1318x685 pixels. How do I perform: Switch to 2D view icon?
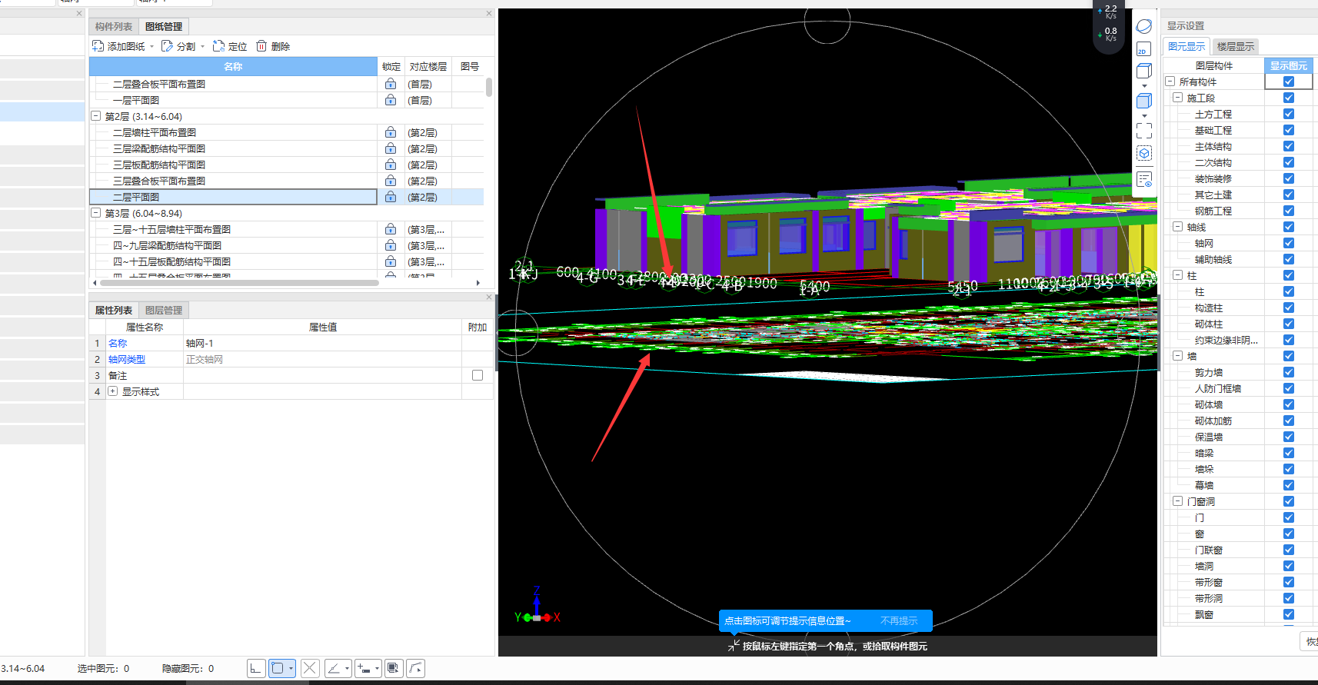(1143, 49)
